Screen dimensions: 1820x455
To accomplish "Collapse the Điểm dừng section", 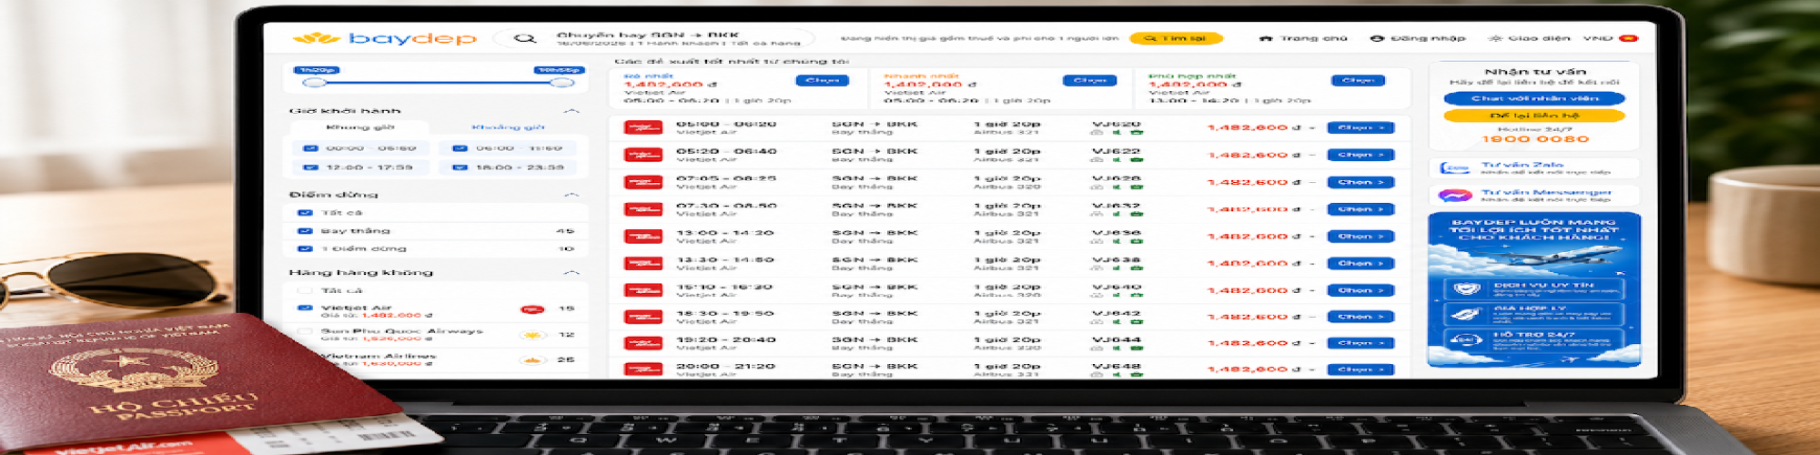I will point(571,195).
